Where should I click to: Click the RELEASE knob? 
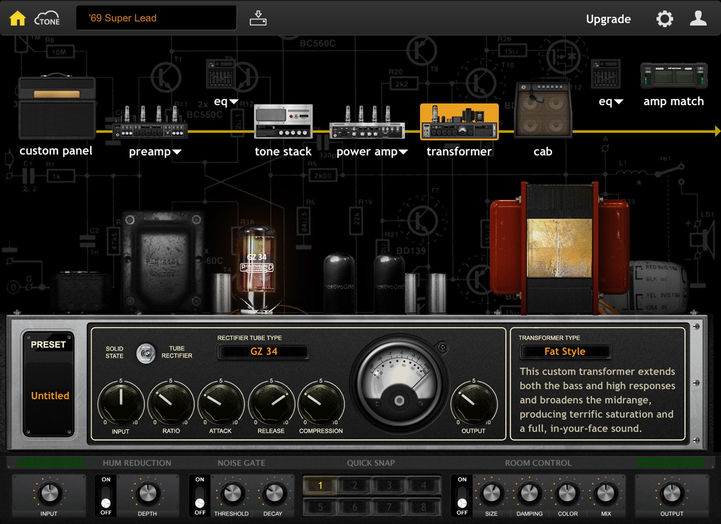point(271,403)
